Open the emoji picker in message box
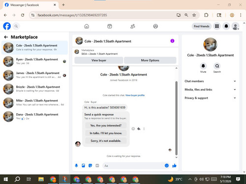This screenshot has width=246, height=184. pos(167,166)
